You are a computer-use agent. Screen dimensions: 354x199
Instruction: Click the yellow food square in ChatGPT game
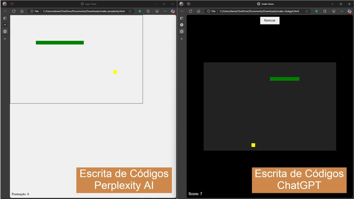pyautogui.click(x=253, y=145)
